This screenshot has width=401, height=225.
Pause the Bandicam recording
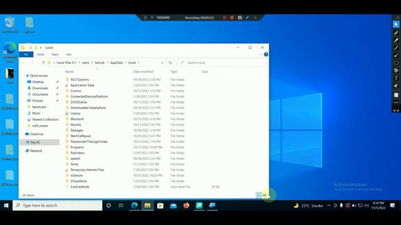[x=224, y=17]
